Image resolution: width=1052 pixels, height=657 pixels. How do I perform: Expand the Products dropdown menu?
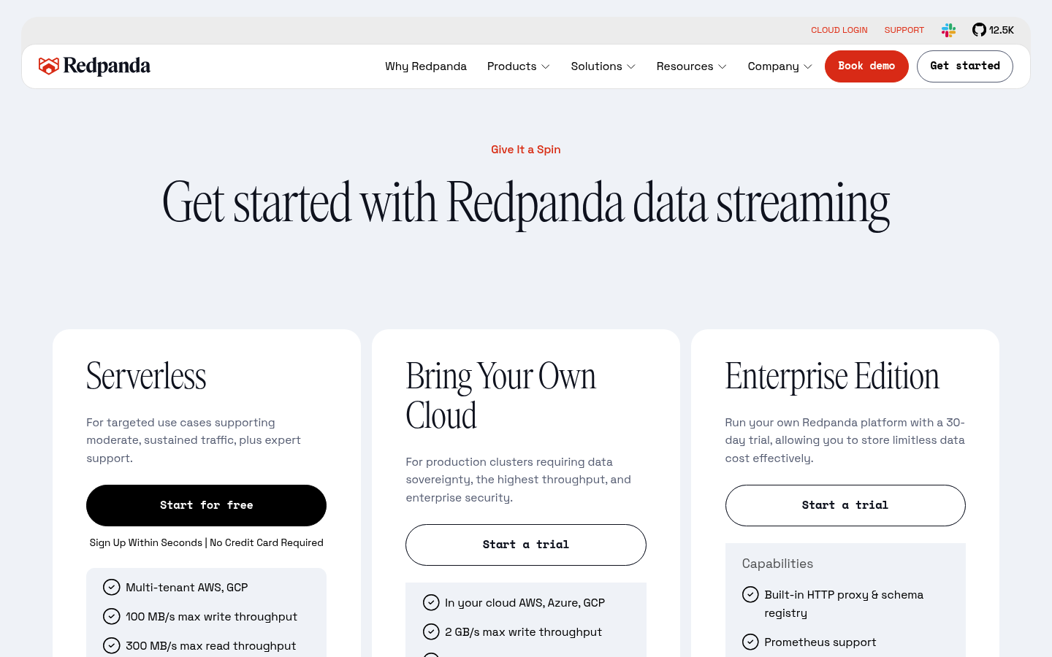518,66
